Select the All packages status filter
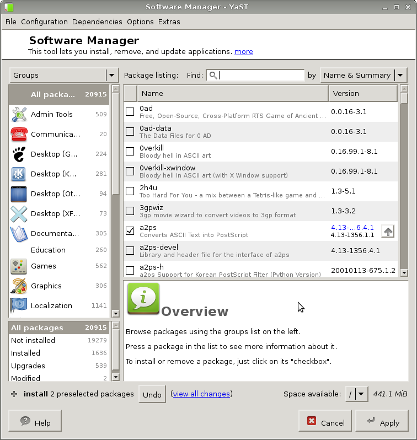 tap(59, 328)
